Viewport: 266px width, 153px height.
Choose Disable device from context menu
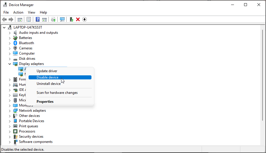click(x=60, y=77)
